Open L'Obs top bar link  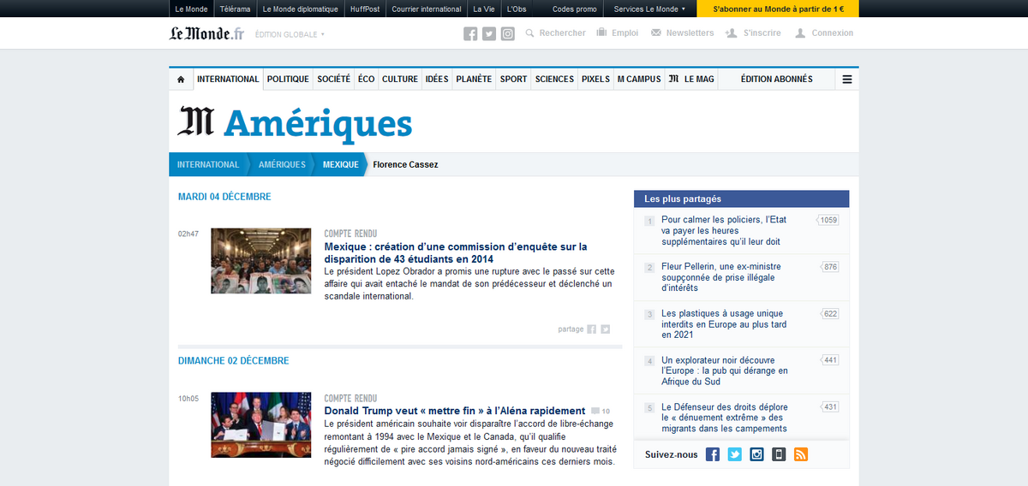click(x=517, y=9)
